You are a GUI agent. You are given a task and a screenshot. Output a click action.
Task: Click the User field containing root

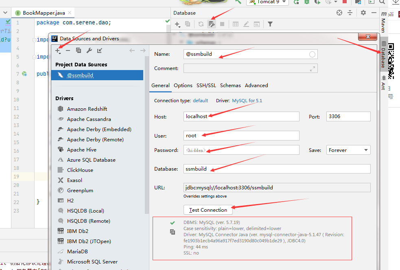click(x=241, y=136)
